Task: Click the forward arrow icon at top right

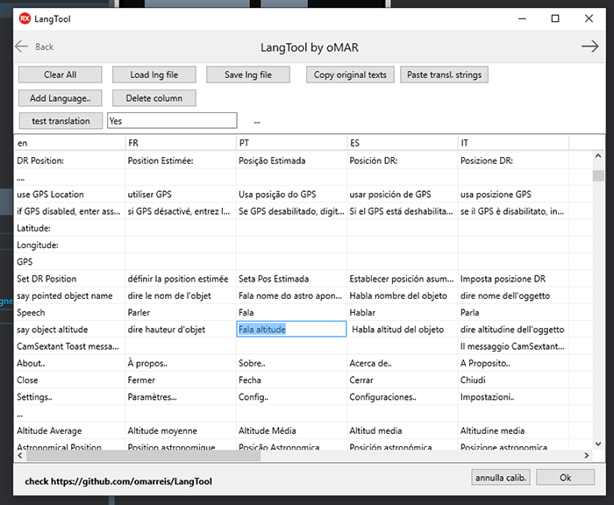Action: 589,46
